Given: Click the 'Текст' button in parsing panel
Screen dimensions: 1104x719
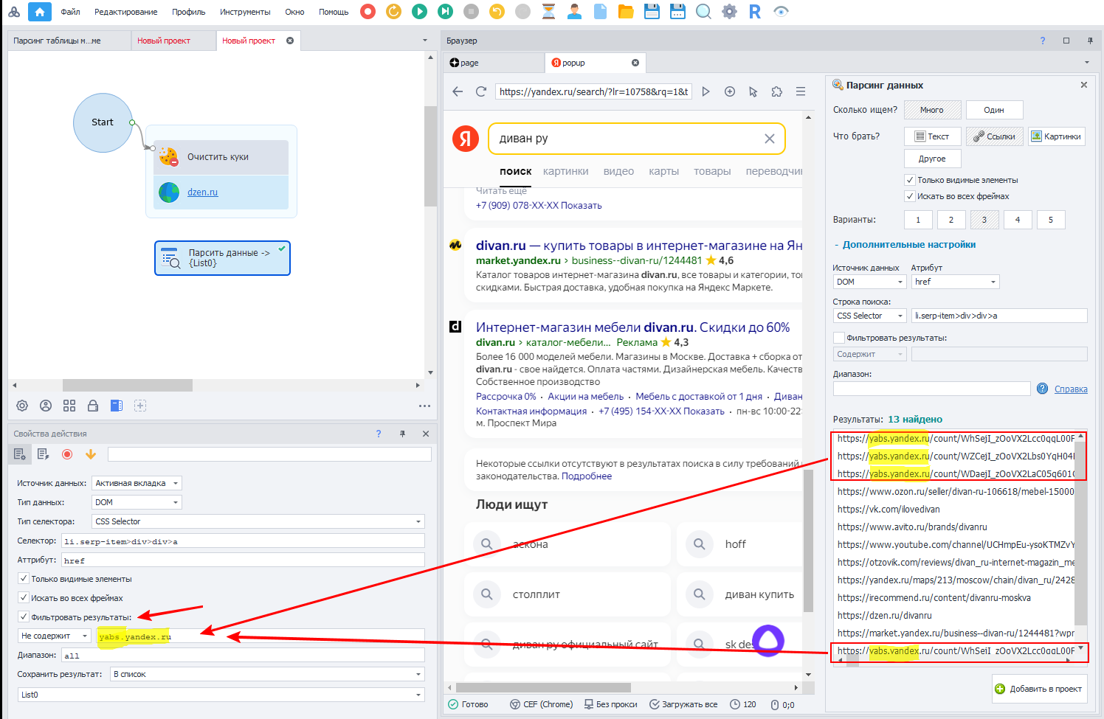Looking at the screenshot, I should pos(932,136).
